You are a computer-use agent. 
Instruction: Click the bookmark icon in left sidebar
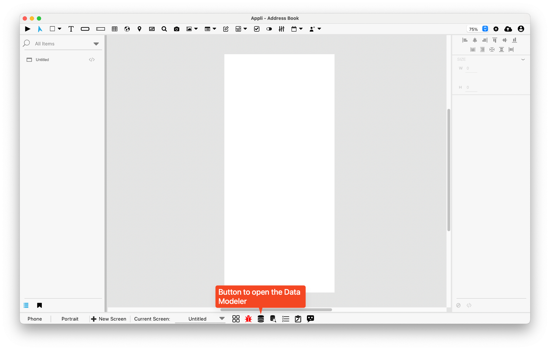[40, 305]
